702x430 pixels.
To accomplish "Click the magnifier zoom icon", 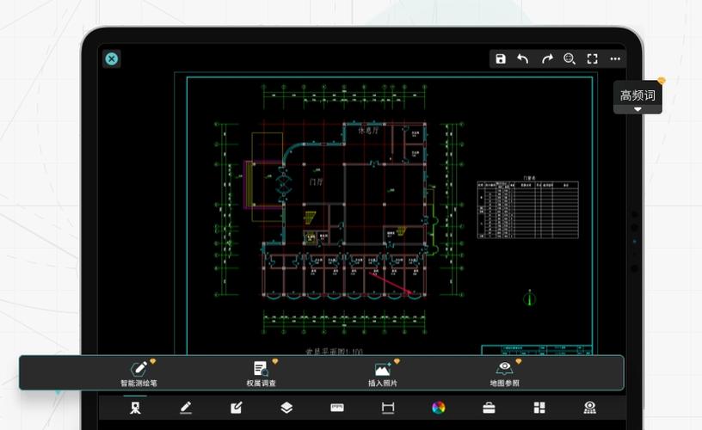I will point(570,59).
